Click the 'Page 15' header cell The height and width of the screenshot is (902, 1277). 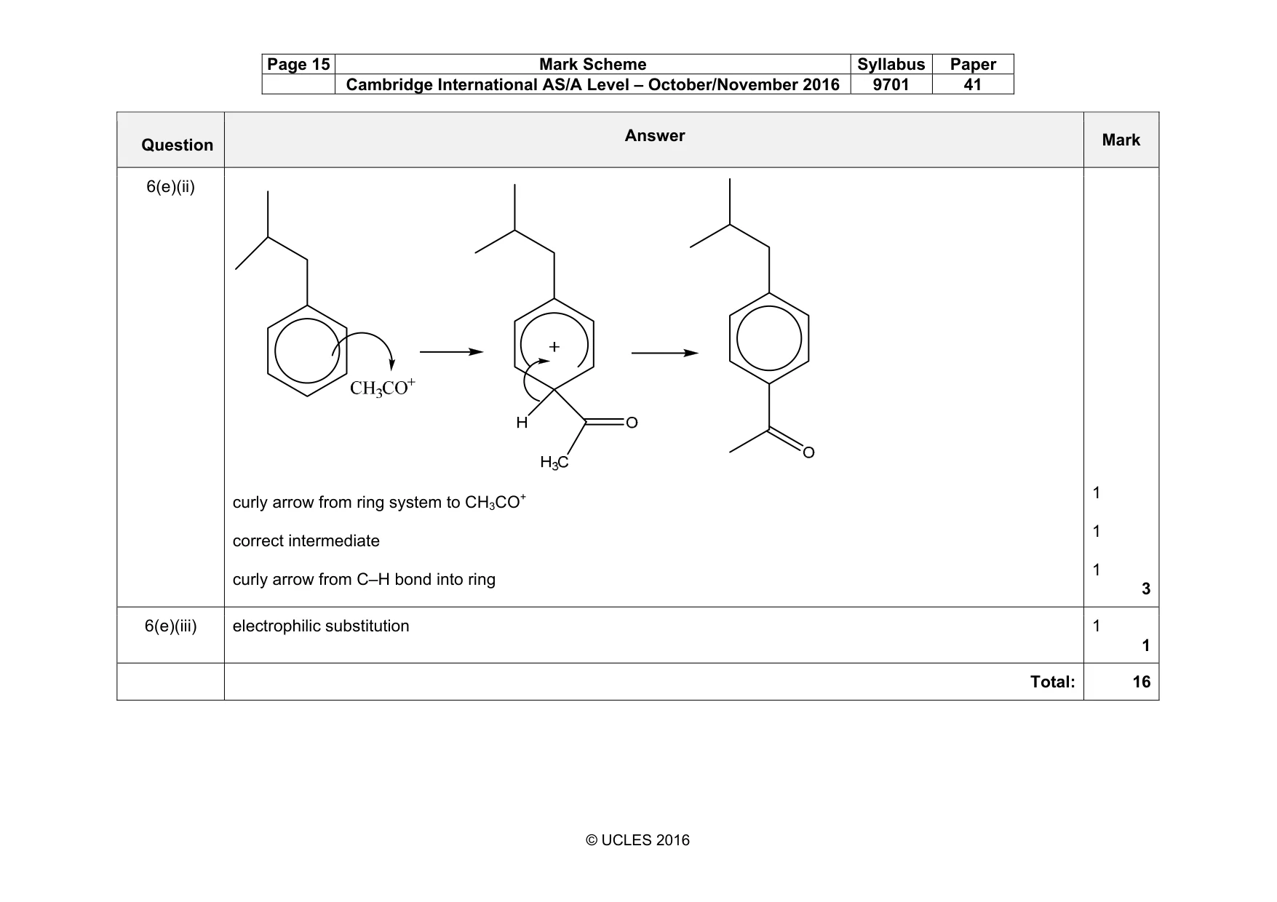click(x=298, y=64)
